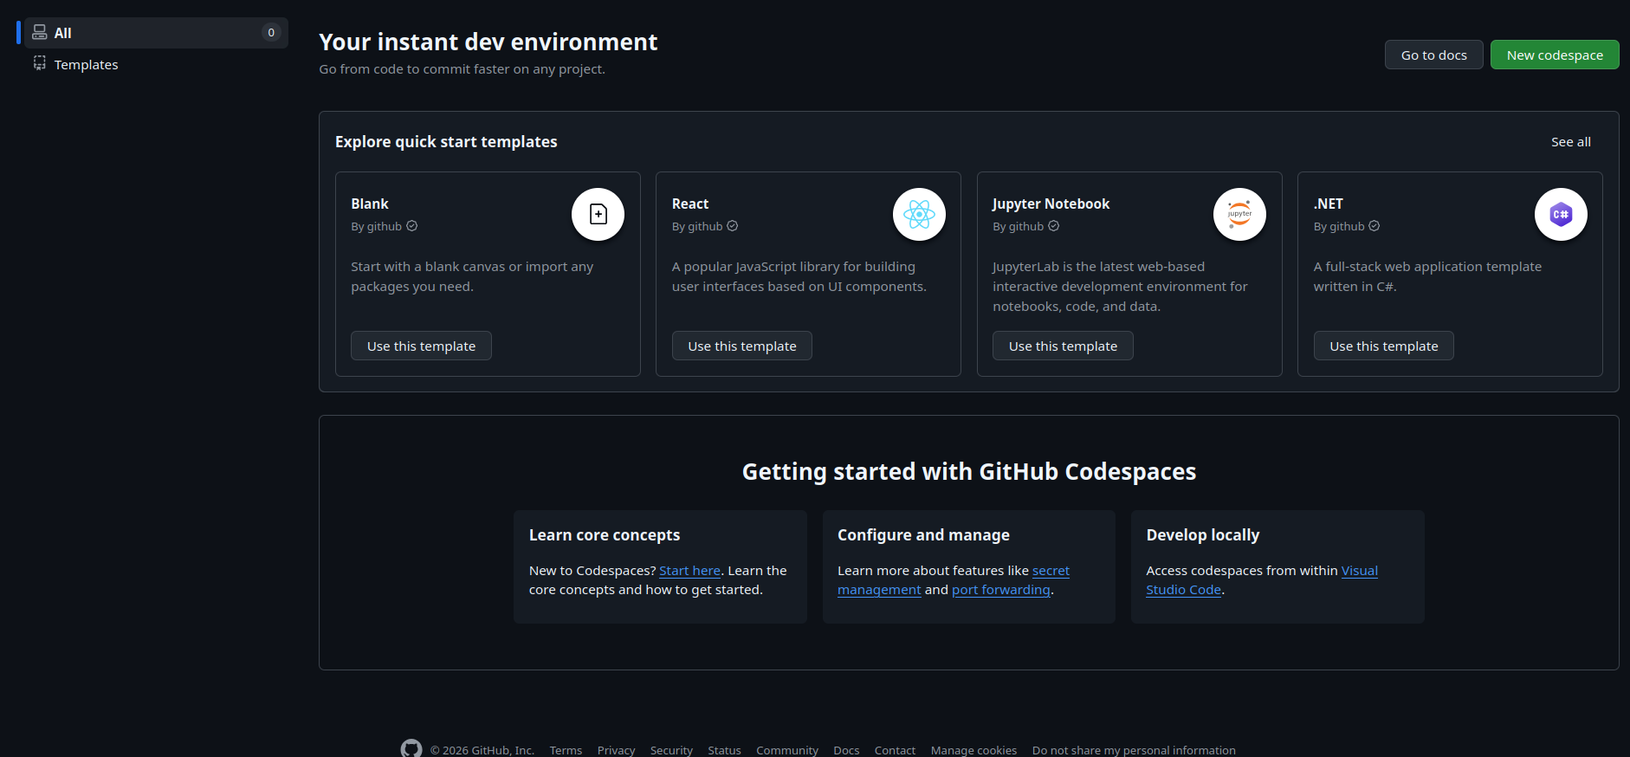Select the All codespaces sidebar item
The image size is (1630, 757).
coord(63,33)
